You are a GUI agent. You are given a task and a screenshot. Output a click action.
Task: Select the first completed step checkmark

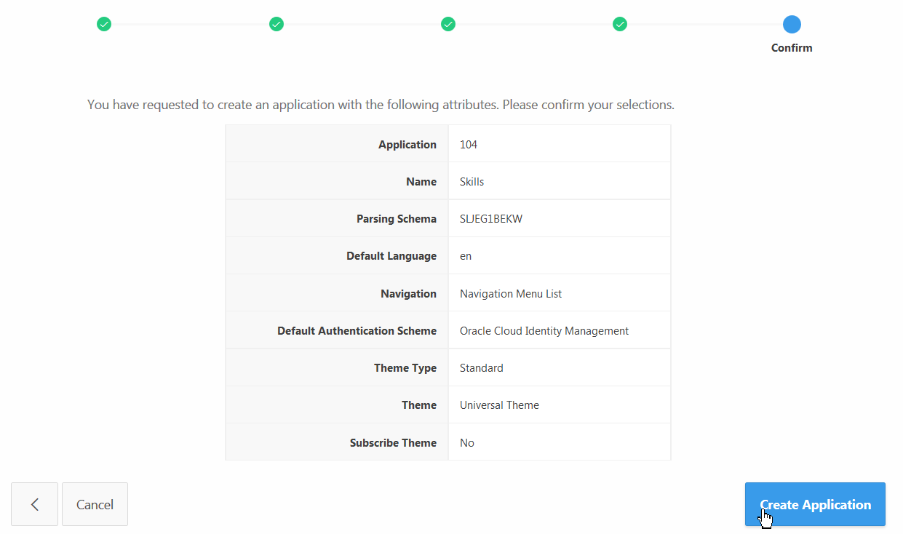tap(104, 24)
